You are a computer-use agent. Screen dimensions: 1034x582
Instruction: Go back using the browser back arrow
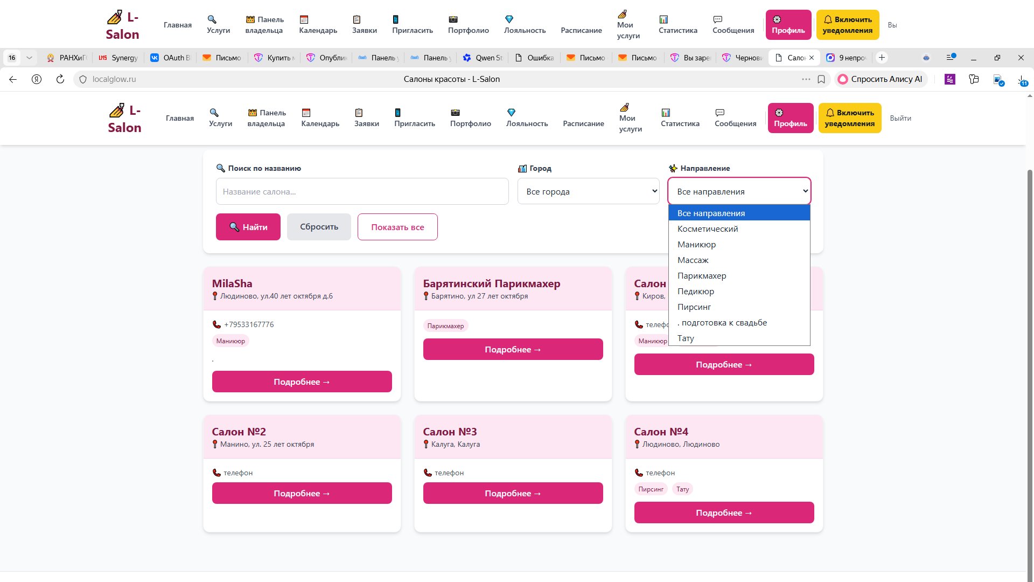tap(13, 79)
